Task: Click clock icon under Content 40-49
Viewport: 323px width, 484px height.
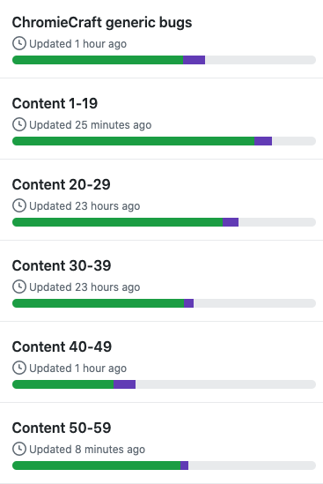Action: pos(19,369)
